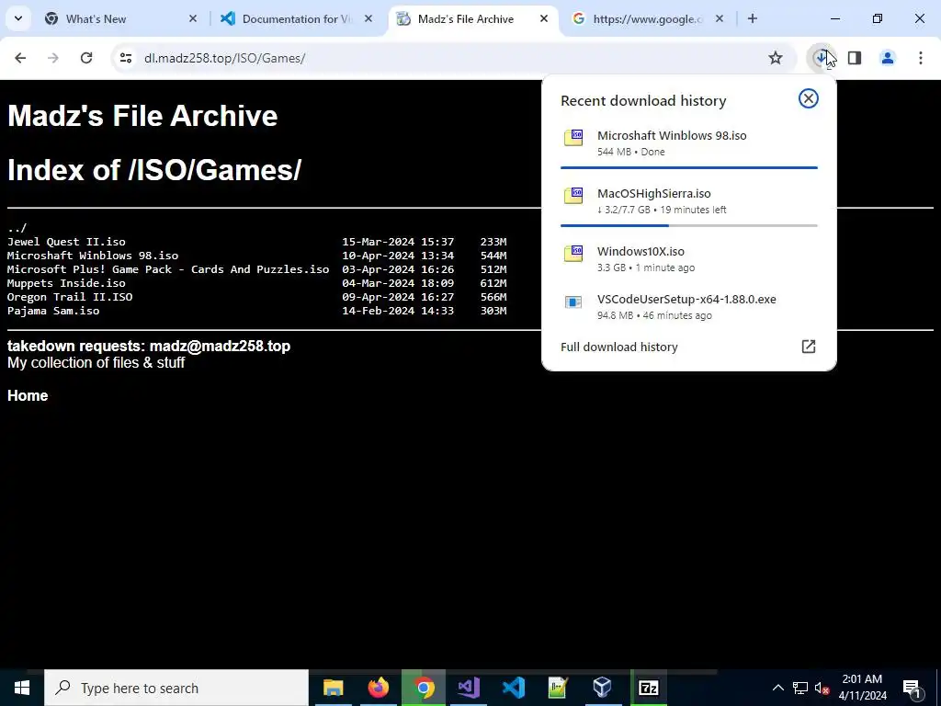Download Oregon Trail II.ISO

[70, 297]
